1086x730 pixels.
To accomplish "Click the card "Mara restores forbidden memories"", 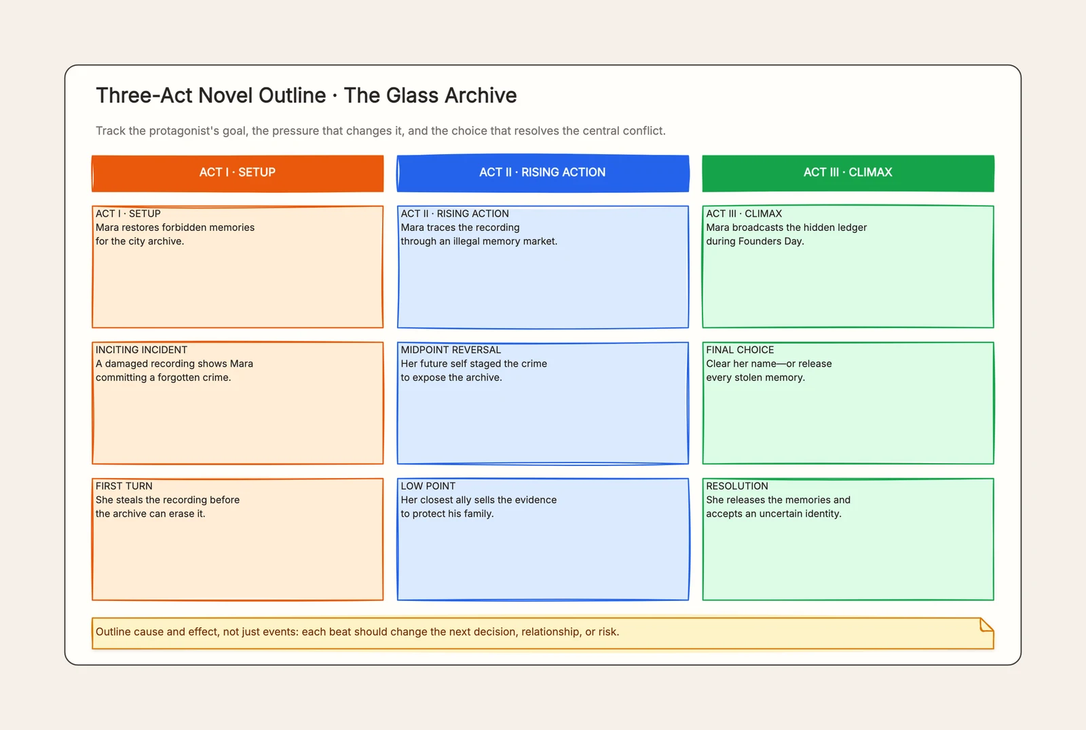I will tap(238, 267).
